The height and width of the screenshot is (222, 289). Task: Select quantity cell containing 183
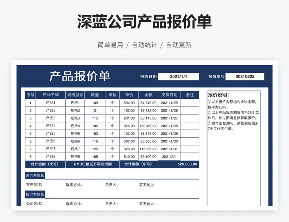(x=95, y=133)
